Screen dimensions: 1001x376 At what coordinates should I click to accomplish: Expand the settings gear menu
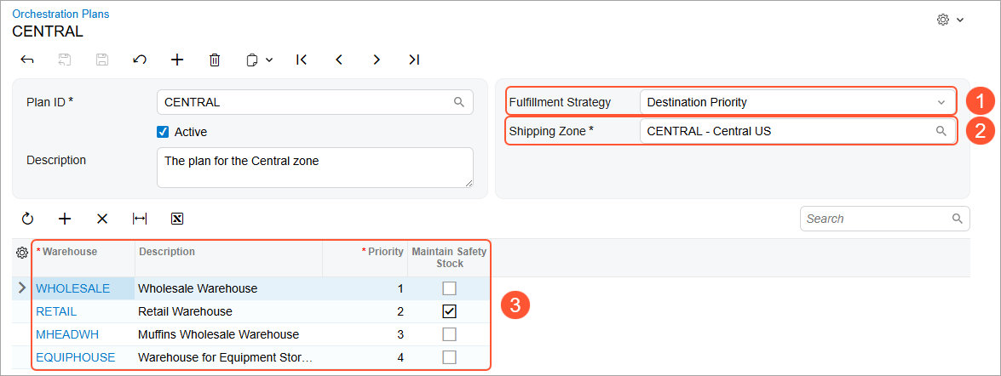pos(950,20)
